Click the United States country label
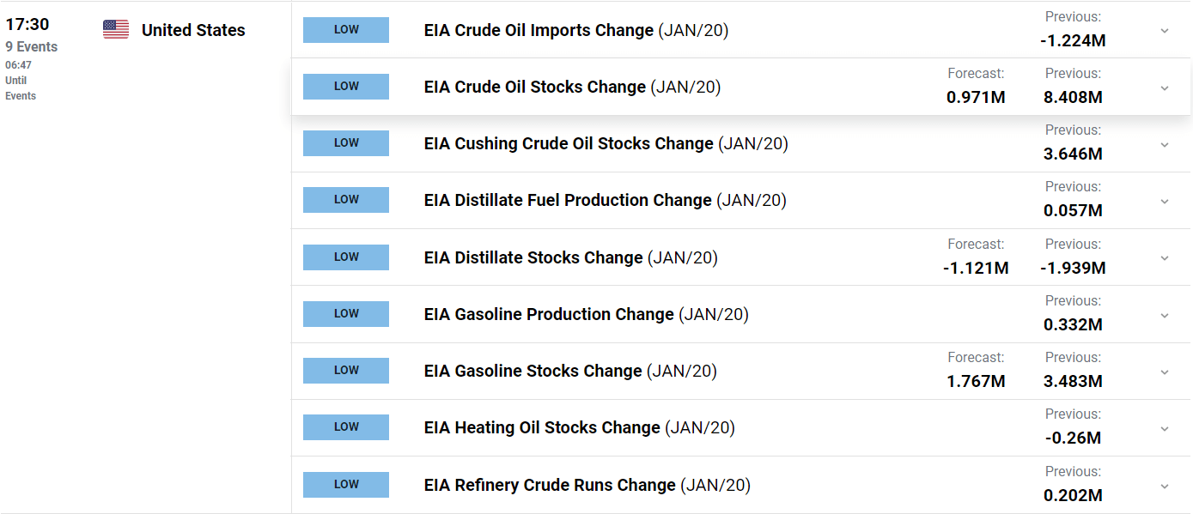 click(x=193, y=30)
